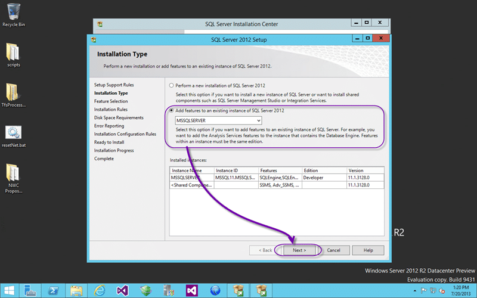Image resolution: width=477 pixels, height=298 pixels.
Task: Click the Instance ID column header
Action: coord(236,170)
